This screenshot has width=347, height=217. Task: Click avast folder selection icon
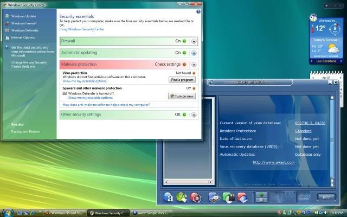coord(242,197)
